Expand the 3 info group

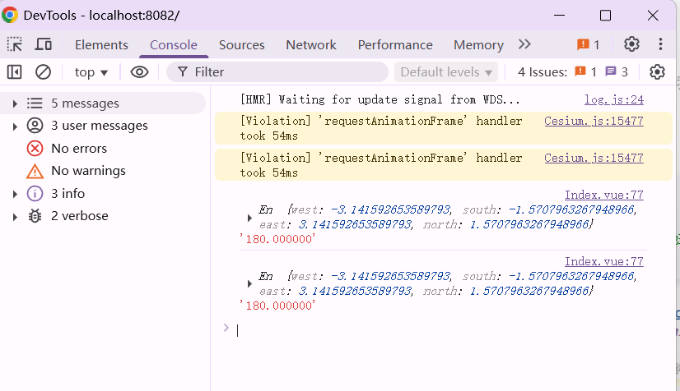pyautogui.click(x=15, y=194)
